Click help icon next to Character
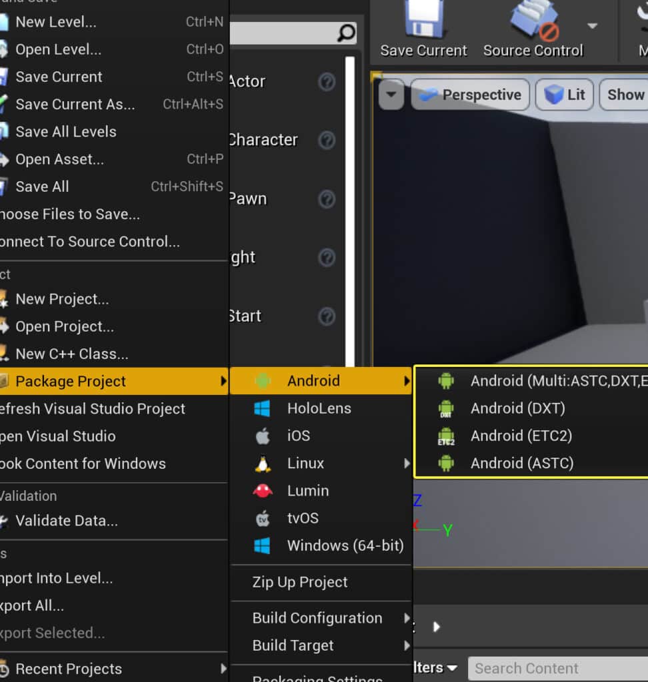 point(327,140)
